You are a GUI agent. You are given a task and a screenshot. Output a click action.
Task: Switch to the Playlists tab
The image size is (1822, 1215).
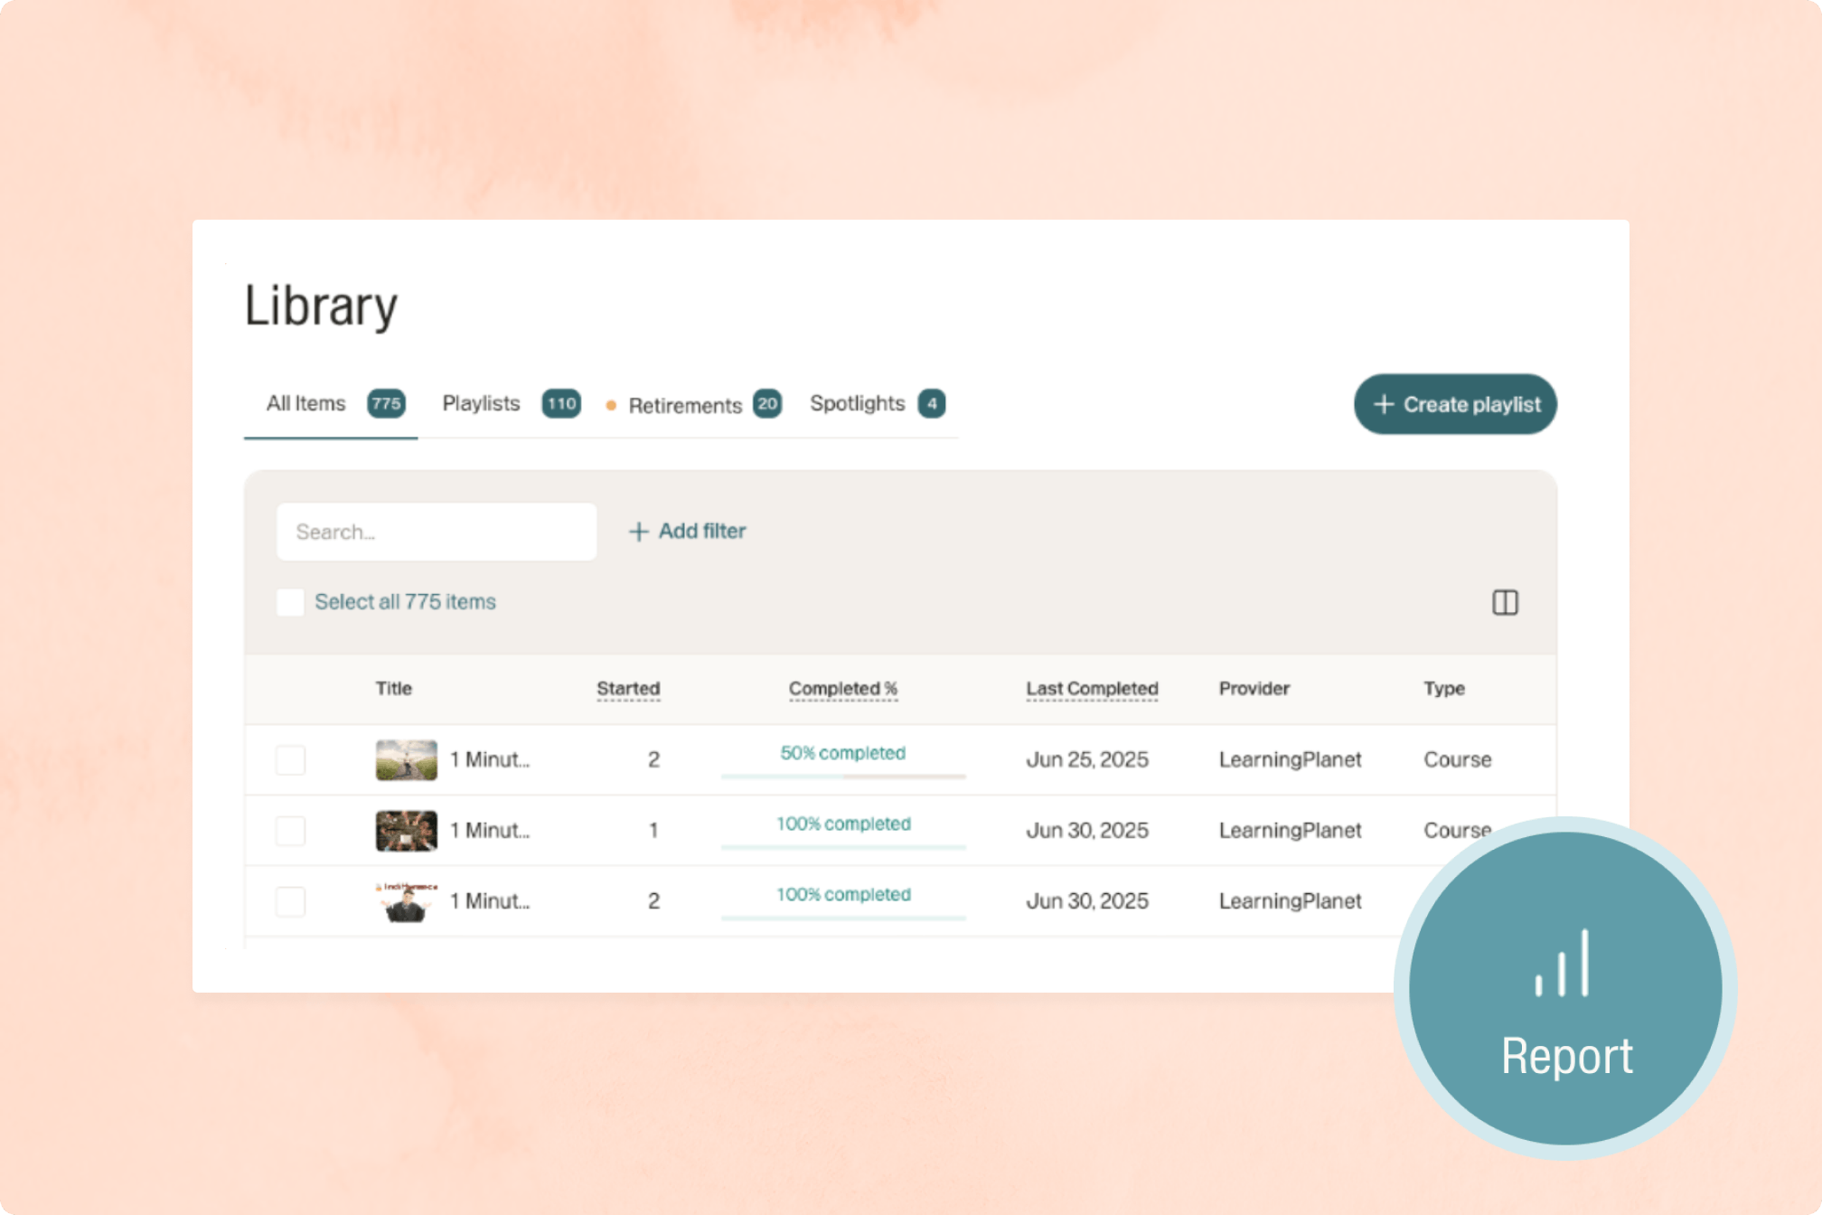click(x=481, y=403)
